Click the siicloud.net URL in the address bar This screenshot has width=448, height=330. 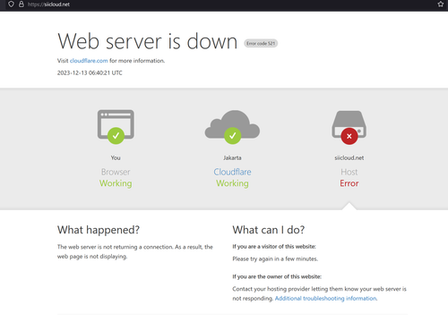48,4
